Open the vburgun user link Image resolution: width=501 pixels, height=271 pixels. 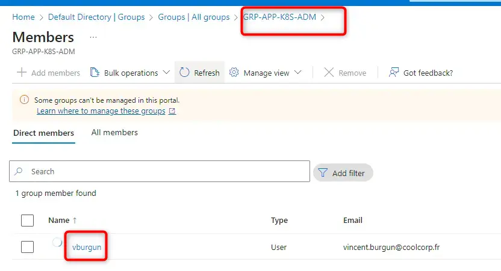pyautogui.click(x=87, y=247)
